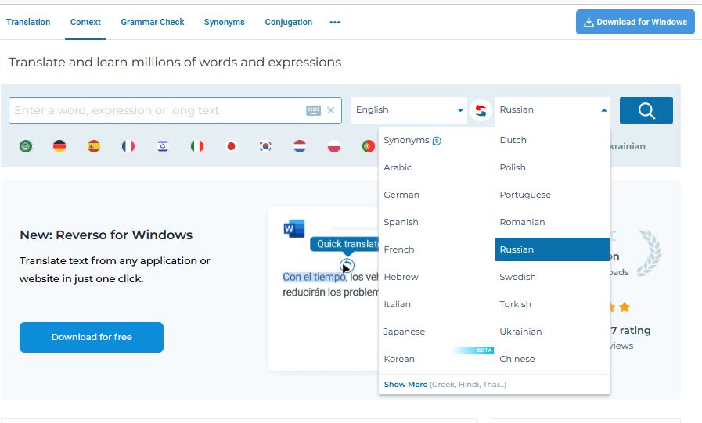Open the Synonyms tab
Screen dimensions: 702x423
click(225, 22)
